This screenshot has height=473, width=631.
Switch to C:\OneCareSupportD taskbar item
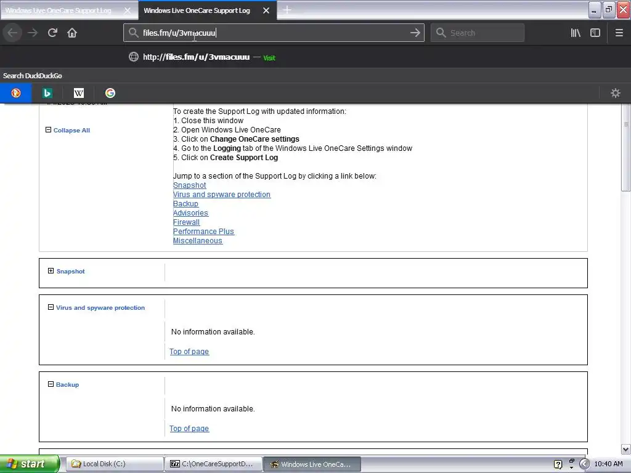[x=213, y=464]
